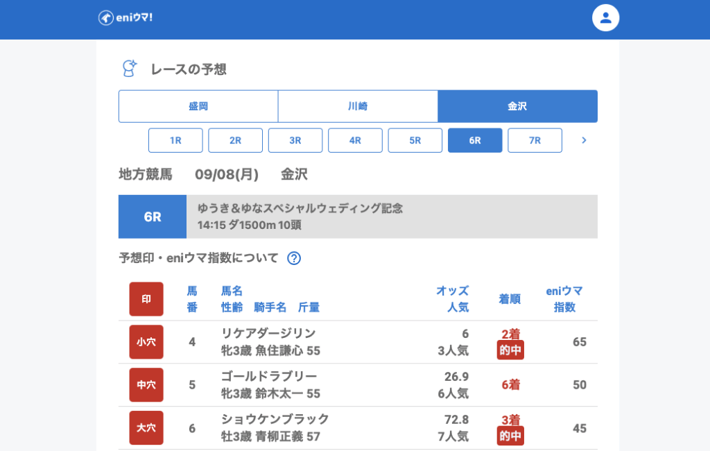This screenshot has height=451, width=710.
Task: Click the 印 column header badge
Action: click(x=146, y=299)
